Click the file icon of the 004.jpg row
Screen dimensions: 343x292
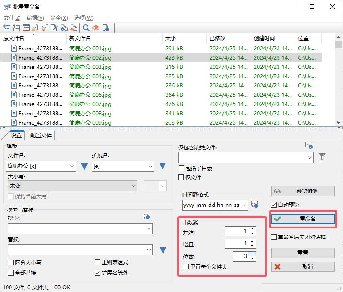(x=14, y=76)
